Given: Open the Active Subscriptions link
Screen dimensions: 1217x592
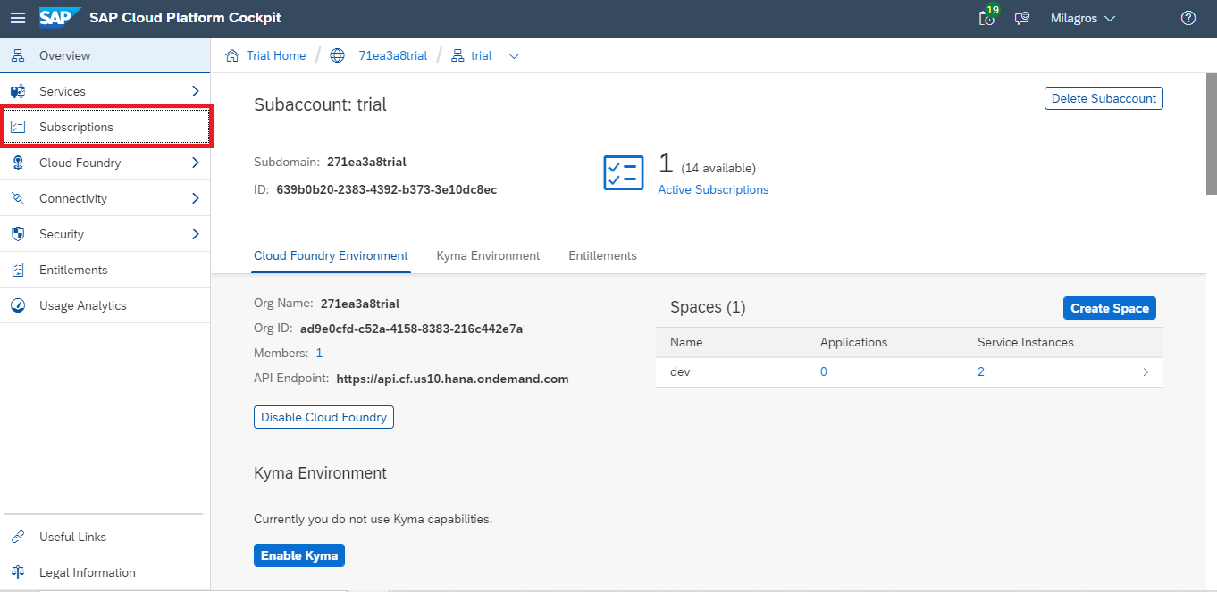Looking at the screenshot, I should [x=713, y=189].
